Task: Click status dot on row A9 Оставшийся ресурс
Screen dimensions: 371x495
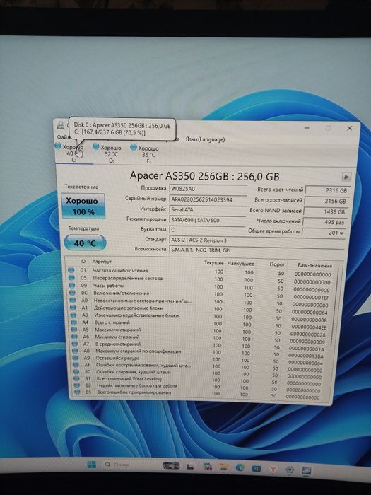Action: (x=75, y=358)
